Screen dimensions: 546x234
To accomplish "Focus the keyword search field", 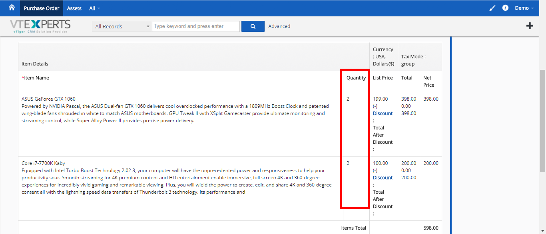I will point(196,26).
